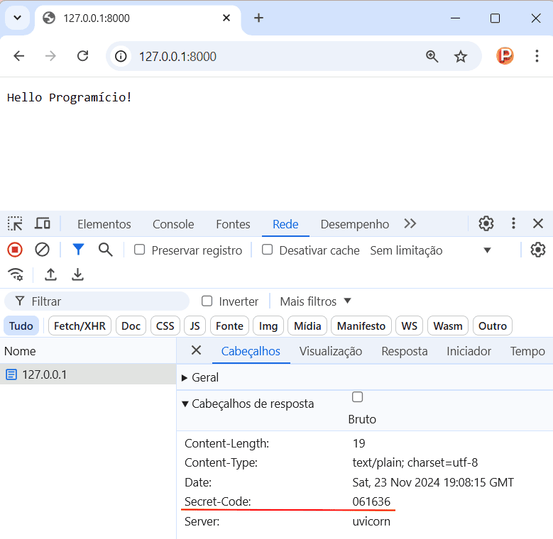The width and height of the screenshot is (553, 539).
Task: Open the Tempo tab
Action: [527, 351]
